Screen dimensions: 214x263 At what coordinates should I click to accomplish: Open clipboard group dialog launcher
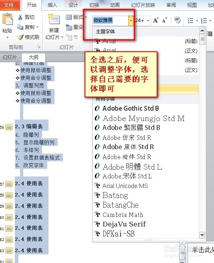39,47
